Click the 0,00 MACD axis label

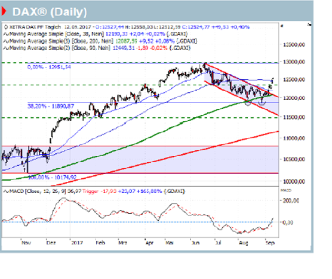[288, 222]
